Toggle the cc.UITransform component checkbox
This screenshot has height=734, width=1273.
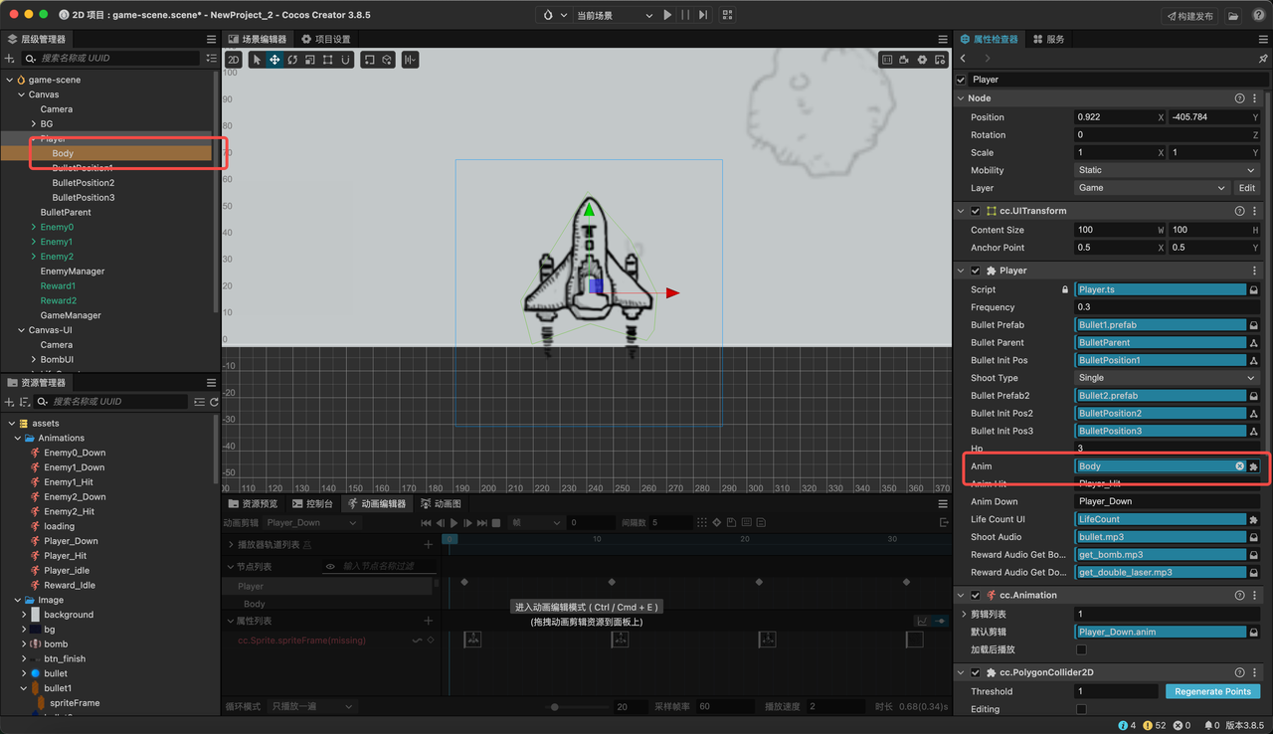(x=976, y=211)
